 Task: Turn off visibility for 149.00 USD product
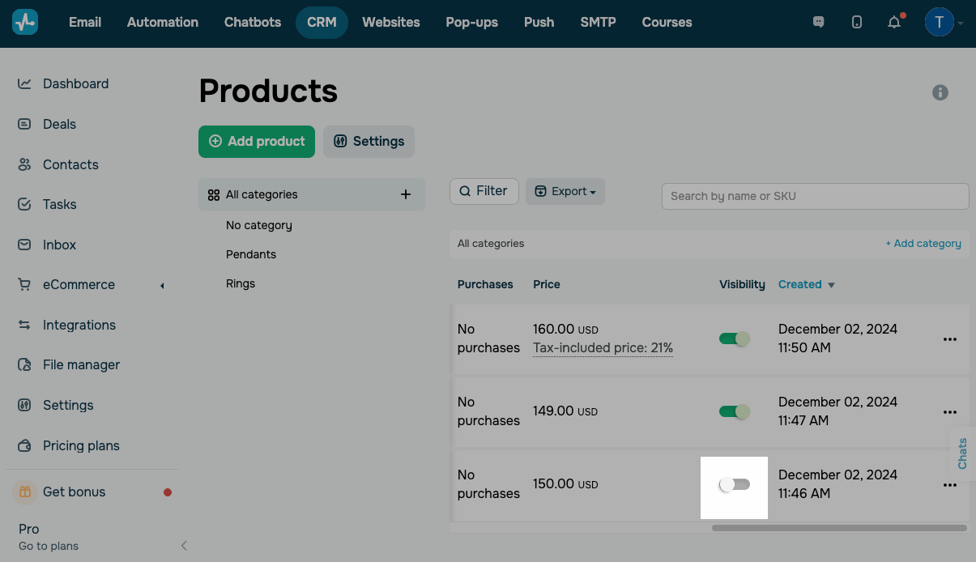point(735,411)
